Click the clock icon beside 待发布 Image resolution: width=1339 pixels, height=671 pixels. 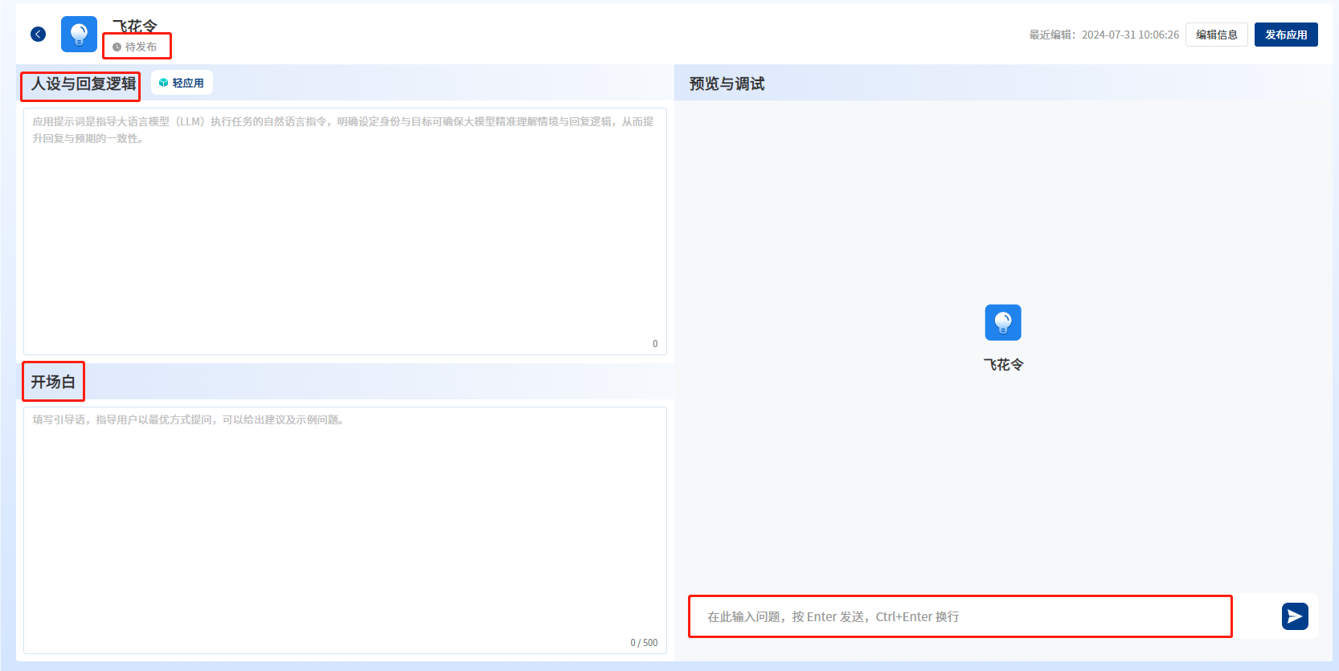[117, 47]
